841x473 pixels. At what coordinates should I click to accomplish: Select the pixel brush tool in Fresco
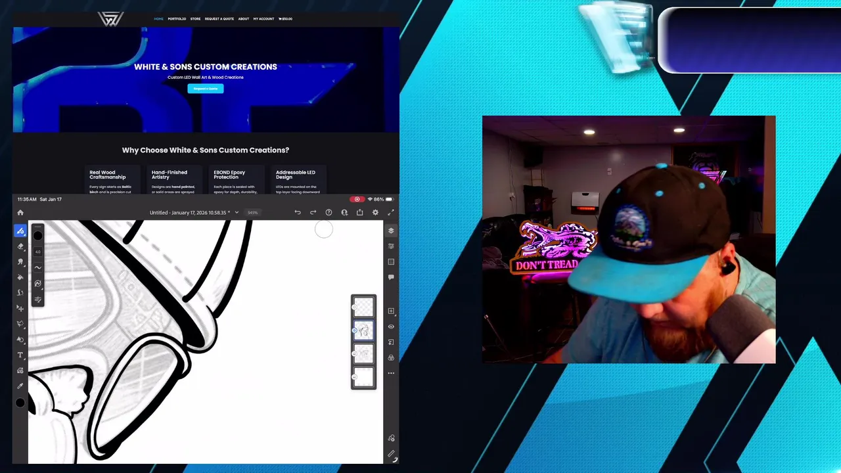coord(20,231)
